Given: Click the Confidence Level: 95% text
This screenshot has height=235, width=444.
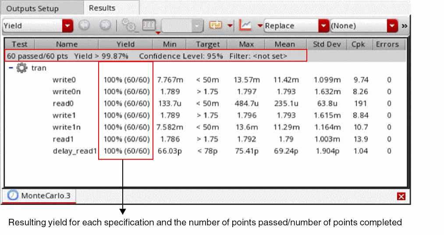Looking at the screenshot, I should click(x=181, y=56).
